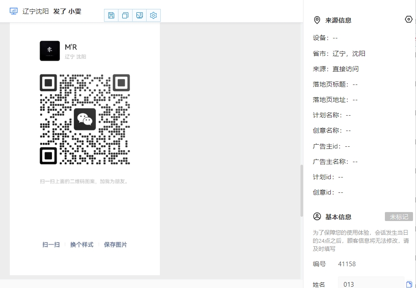Click the 设备：-- row
Viewport: 416px width, 288px height.
(325, 38)
